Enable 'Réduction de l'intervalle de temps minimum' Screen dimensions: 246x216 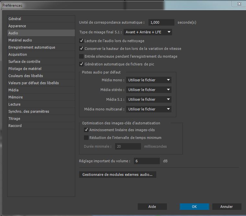pos(86,138)
